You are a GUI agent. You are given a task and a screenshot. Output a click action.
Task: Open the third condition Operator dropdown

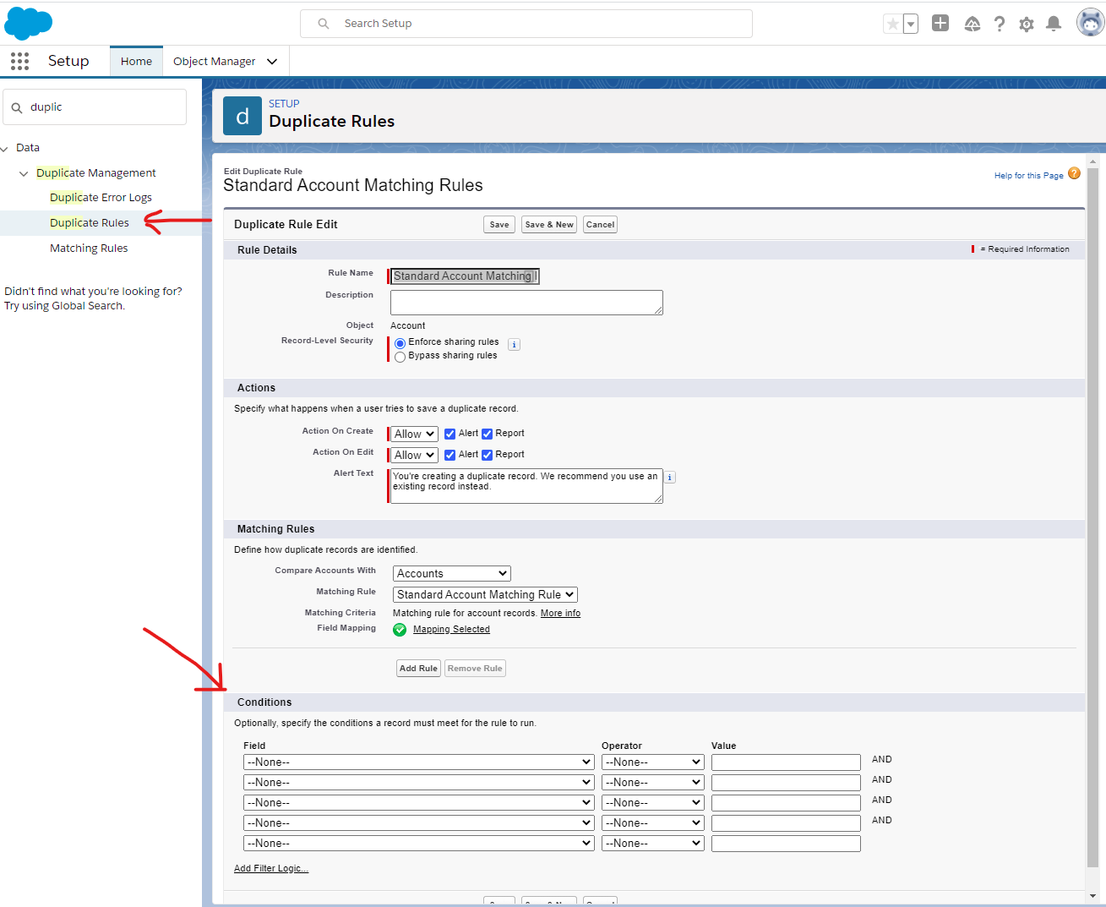653,802
